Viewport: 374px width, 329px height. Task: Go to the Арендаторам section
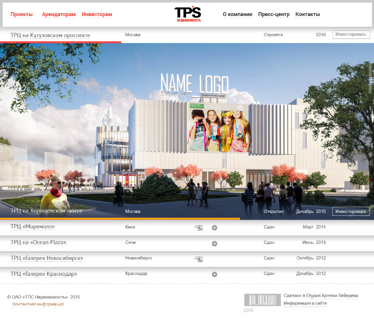[59, 15]
